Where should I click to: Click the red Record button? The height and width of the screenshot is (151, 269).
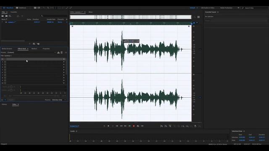tap(134, 126)
